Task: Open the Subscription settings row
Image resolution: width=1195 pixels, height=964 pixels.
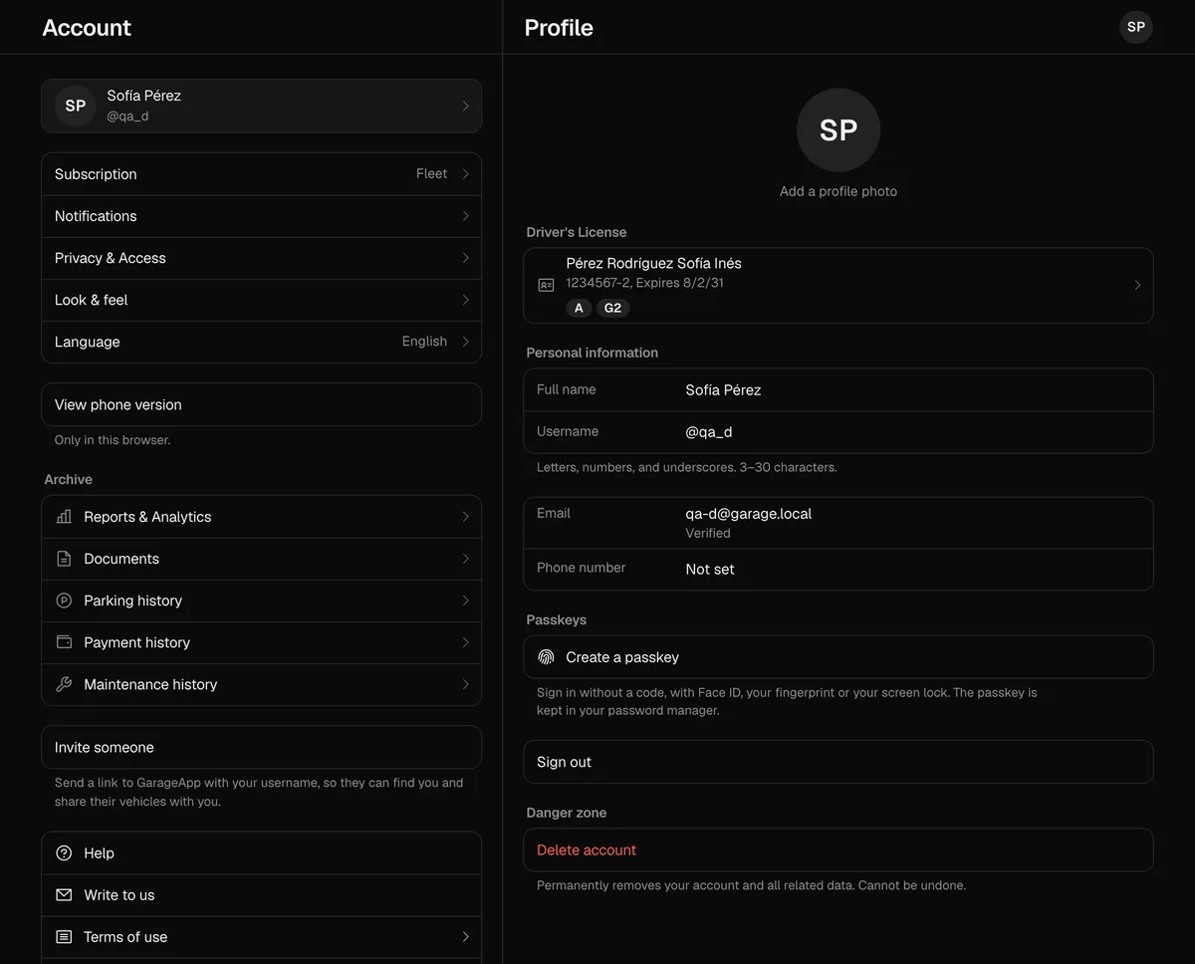Action: coord(261,174)
